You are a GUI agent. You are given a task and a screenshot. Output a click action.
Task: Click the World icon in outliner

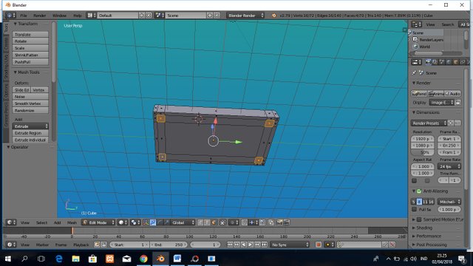[x=415, y=47]
